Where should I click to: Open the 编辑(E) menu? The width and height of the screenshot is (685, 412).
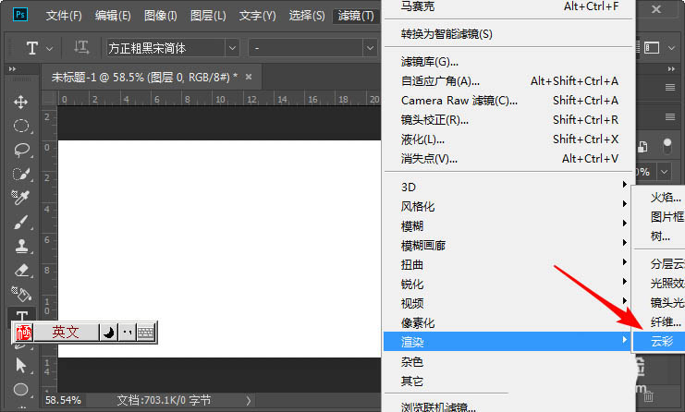113,16
